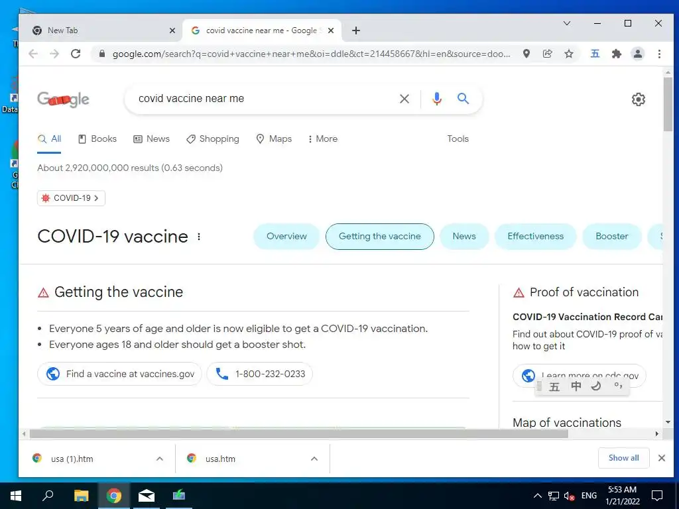Screen dimensions: 679x509
Task: Toggle punctuation mode on the IME bar
Action: pyautogui.click(x=618, y=386)
